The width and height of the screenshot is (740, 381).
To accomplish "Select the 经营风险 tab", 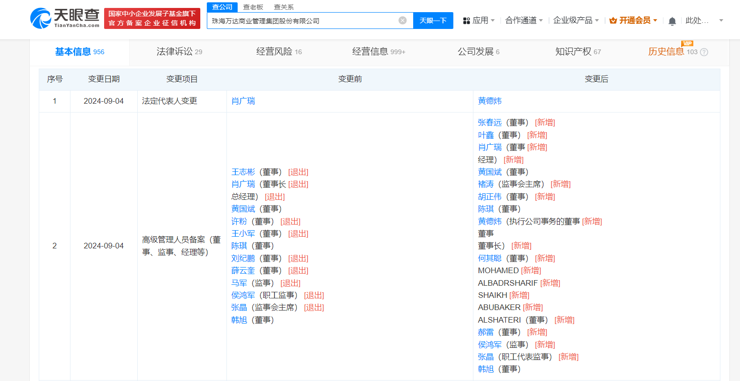I will pos(279,52).
